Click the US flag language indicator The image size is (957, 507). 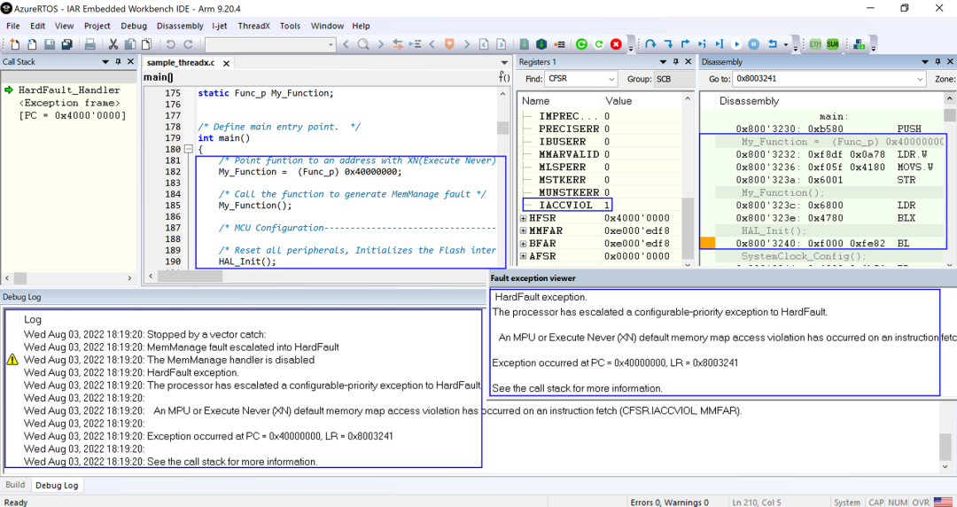click(x=941, y=502)
